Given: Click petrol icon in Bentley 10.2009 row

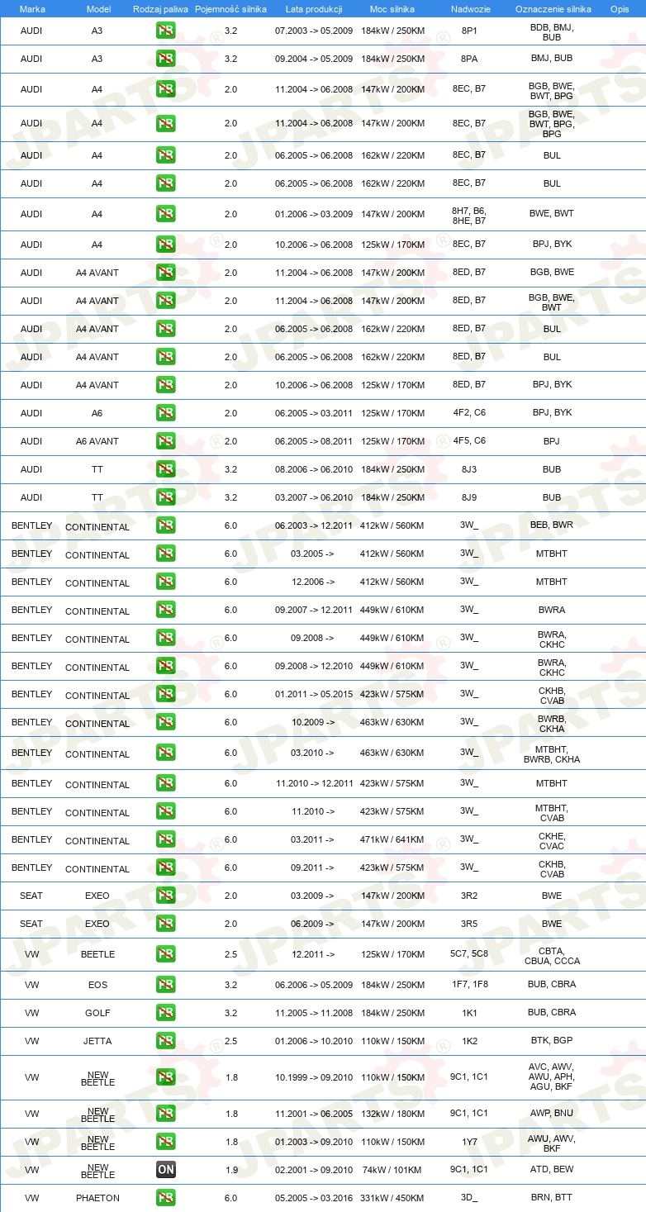Looking at the screenshot, I should point(165,722).
